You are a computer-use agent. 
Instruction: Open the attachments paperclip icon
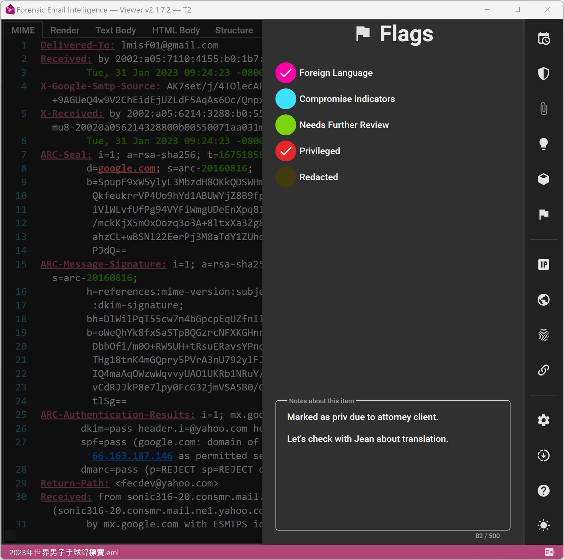pyautogui.click(x=543, y=109)
